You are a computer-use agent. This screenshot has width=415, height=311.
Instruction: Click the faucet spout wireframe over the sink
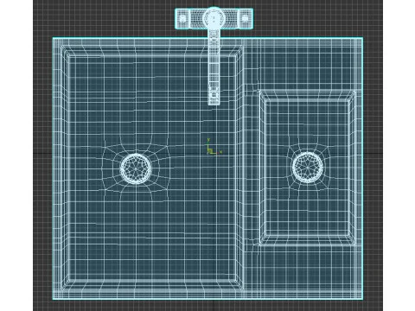[214, 67]
